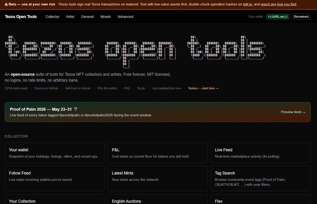317x204 pixels.
Task: Open the Artist nav menu
Action: click(x=70, y=17)
